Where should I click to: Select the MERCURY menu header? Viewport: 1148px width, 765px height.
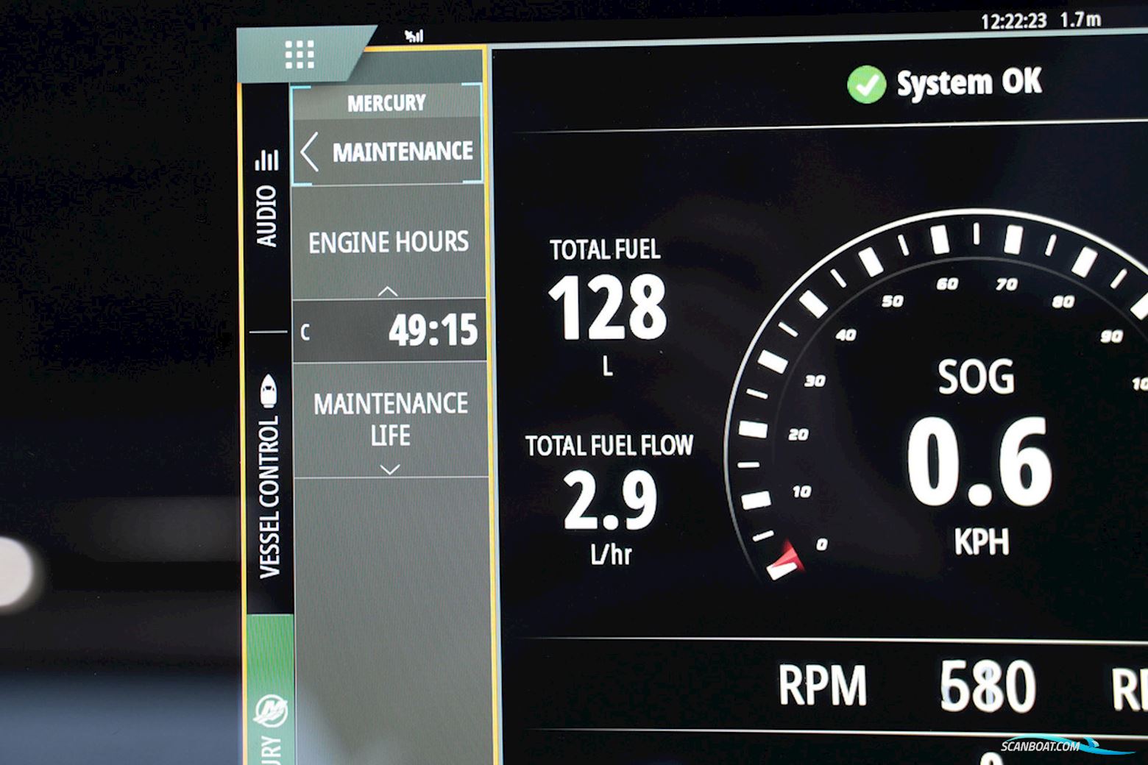point(386,103)
